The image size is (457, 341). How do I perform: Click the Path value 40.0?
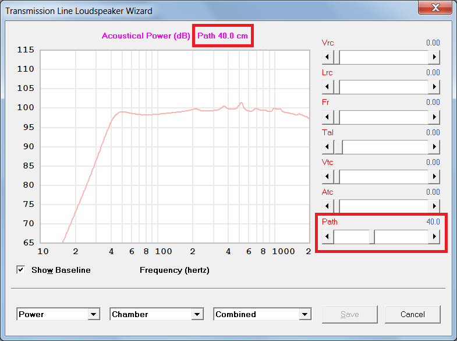[x=433, y=222]
